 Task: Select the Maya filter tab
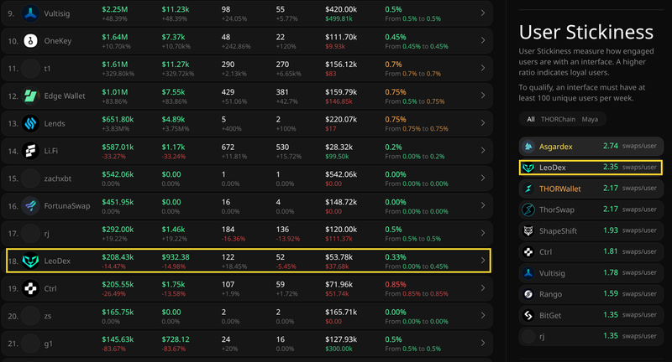click(x=590, y=119)
